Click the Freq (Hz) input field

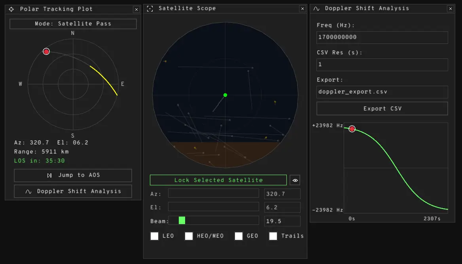tap(382, 38)
